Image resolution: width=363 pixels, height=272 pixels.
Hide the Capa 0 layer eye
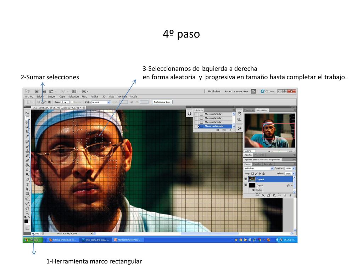246,179
